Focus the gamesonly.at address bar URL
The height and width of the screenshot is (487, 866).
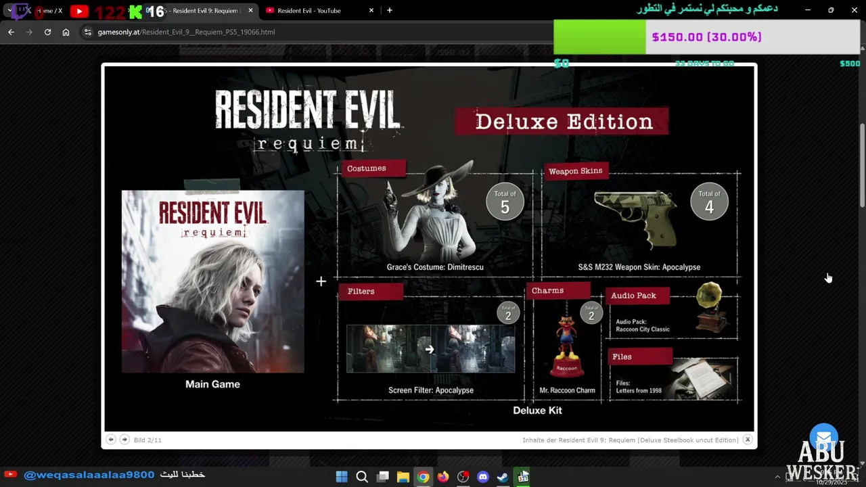coord(186,32)
